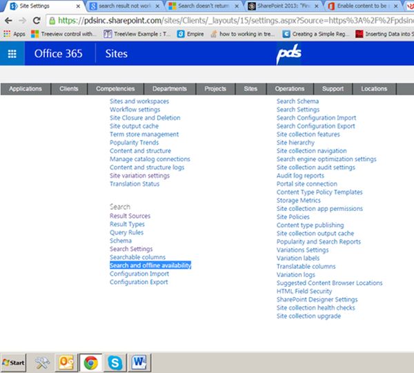
Task: Open the tools icon in taskbar
Action: [x=42, y=363]
